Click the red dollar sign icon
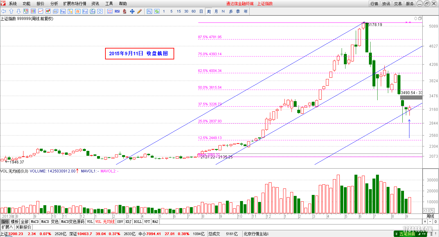Image resolution: width=439 pixels, height=237 pixels. click(124, 11)
